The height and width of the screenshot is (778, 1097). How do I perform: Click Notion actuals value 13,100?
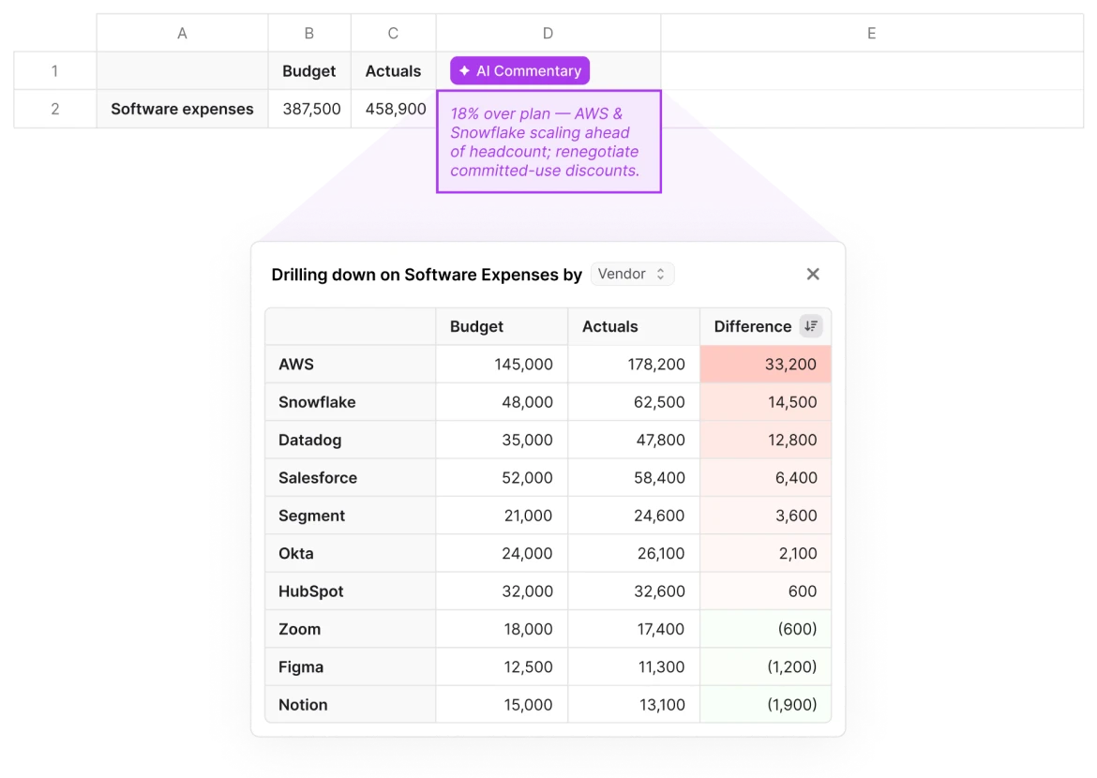(634, 704)
